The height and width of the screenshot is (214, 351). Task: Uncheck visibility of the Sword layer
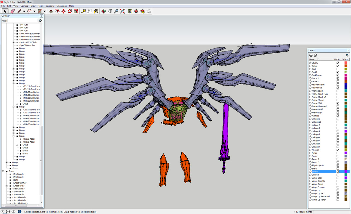pos(338,172)
